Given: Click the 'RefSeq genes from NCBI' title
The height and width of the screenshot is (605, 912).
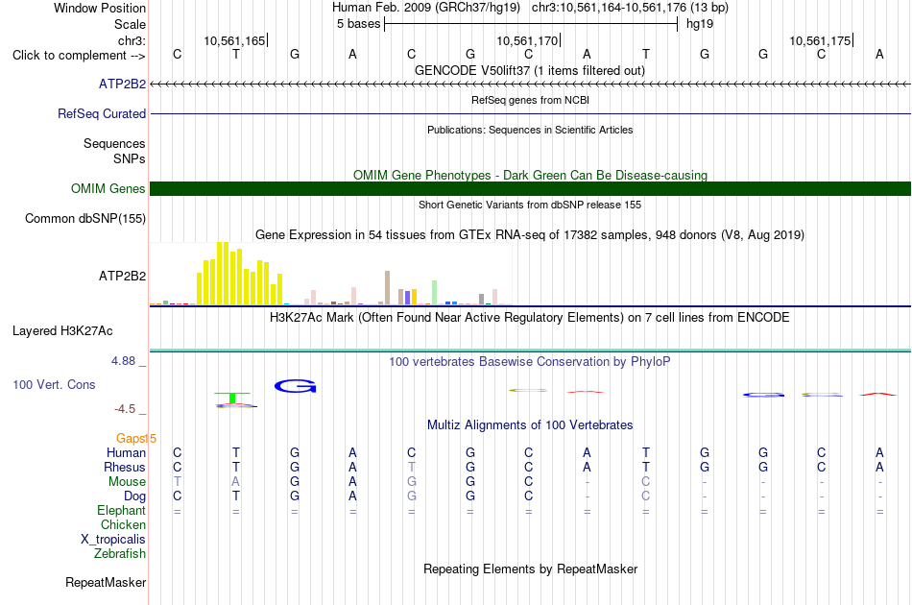Looking at the screenshot, I should (x=530, y=100).
